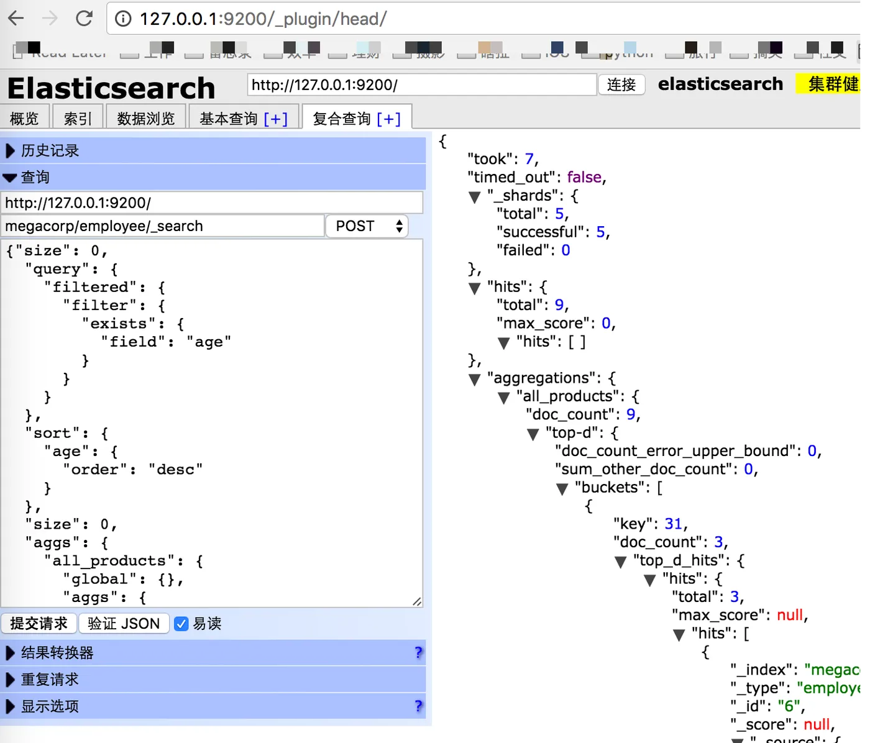Open the POST method dropdown

click(x=367, y=226)
